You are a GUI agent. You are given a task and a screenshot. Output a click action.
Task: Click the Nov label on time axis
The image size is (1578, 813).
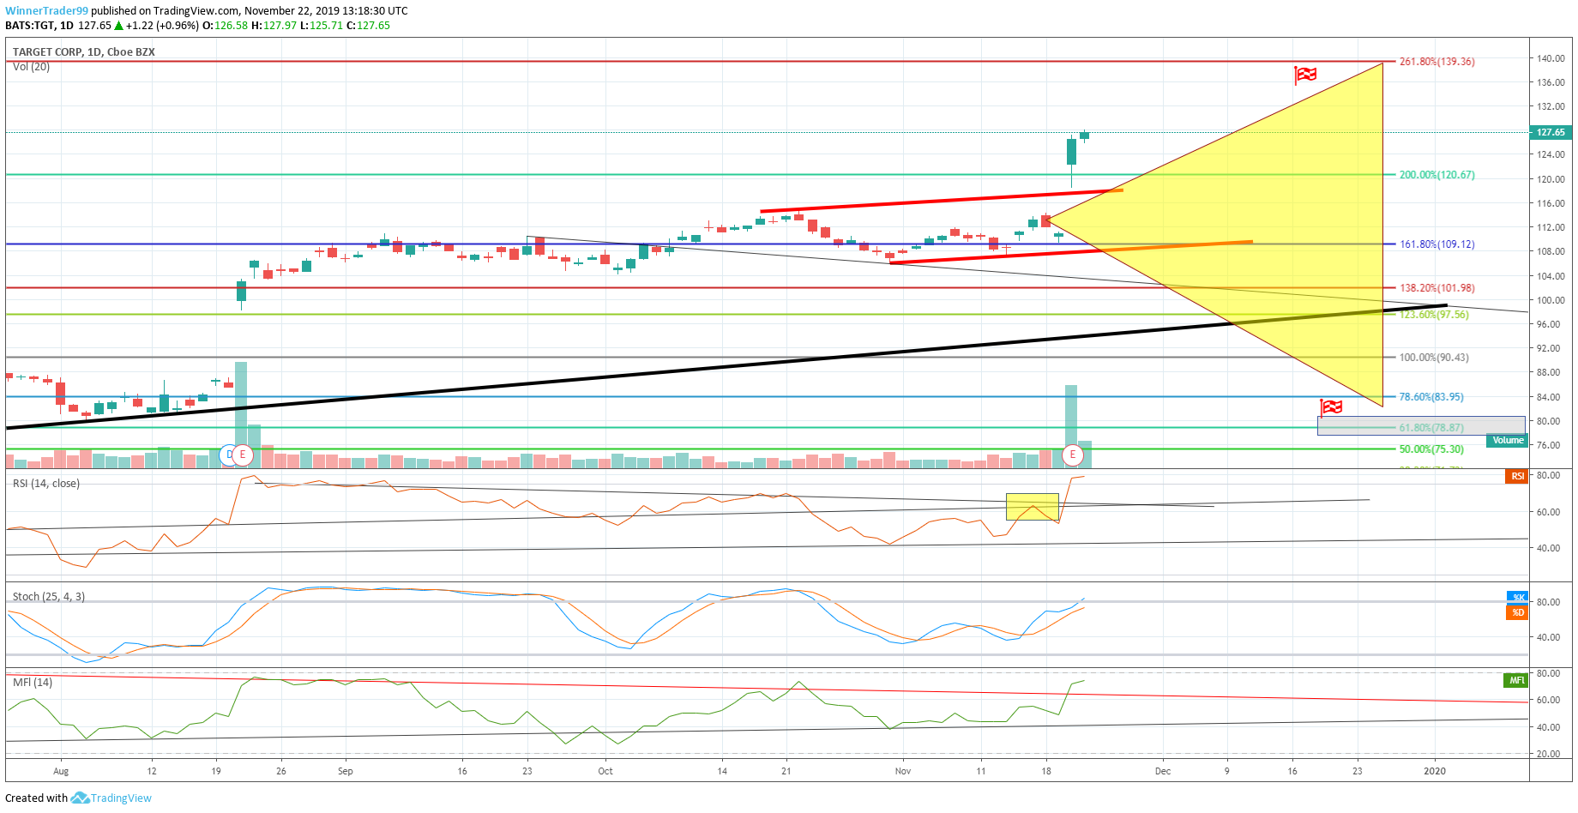point(903,771)
